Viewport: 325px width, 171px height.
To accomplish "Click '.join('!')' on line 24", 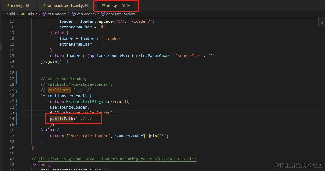I will [x=57, y=62].
